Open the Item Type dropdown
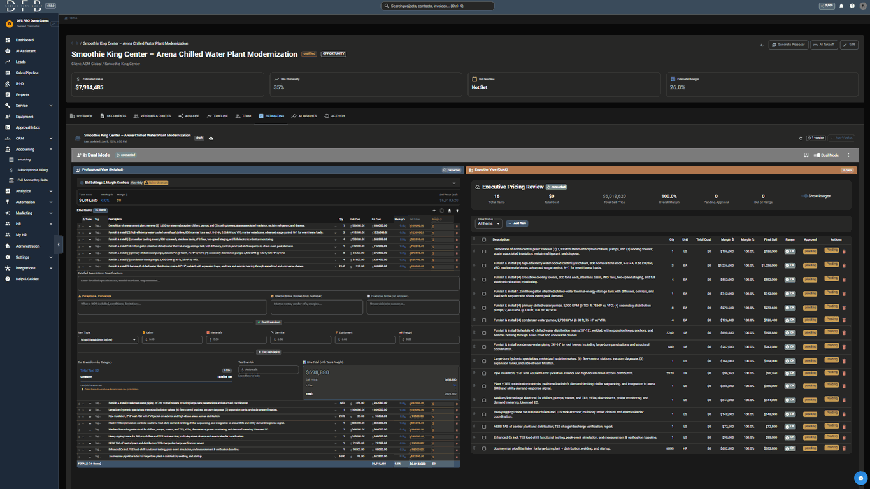 pos(108,339)
